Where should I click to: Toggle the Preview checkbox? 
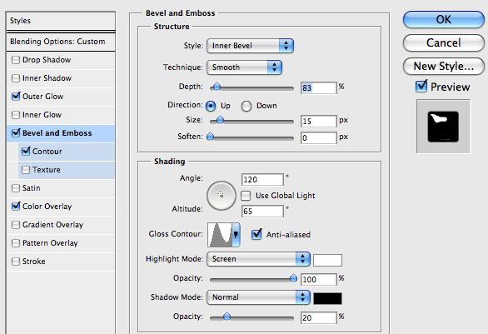421,86
